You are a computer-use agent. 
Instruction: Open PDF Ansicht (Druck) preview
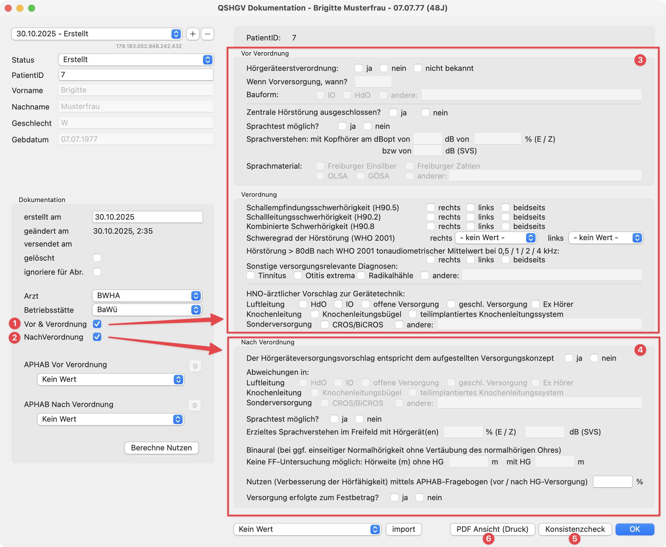492,529
